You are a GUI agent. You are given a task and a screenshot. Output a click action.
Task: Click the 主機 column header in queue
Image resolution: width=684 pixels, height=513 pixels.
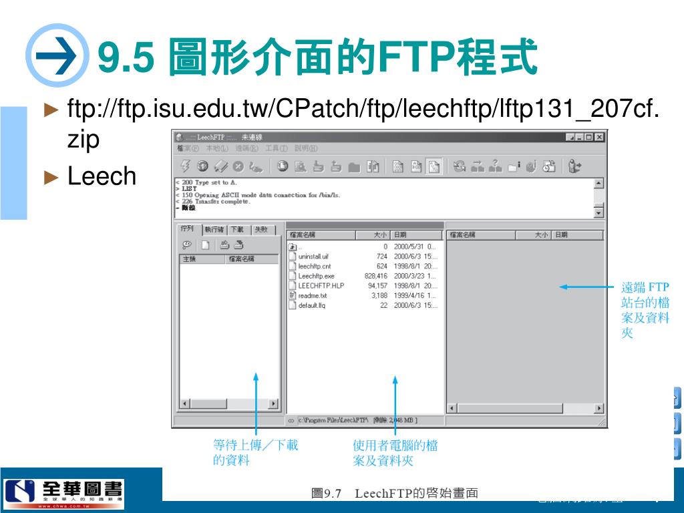click(202, 259)
